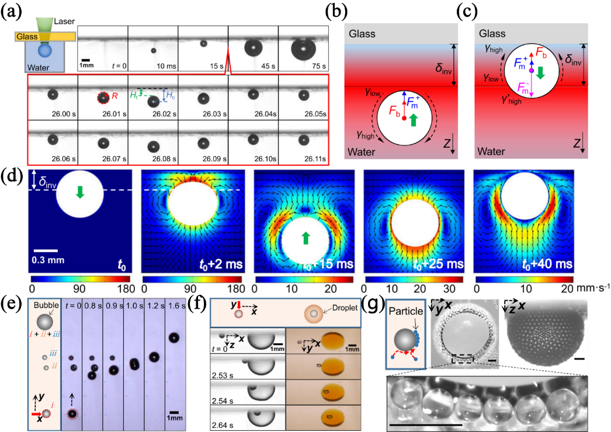Open the 't0+40 ms' velocity field panel
Viewport: 611px width, 432px height.
pos(524,221)
